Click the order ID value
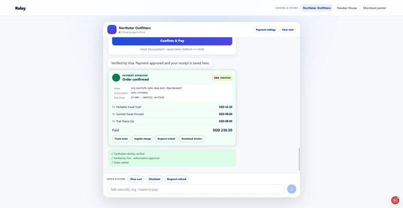The height and width of the screenshot is (208, 403). [156, 88]
